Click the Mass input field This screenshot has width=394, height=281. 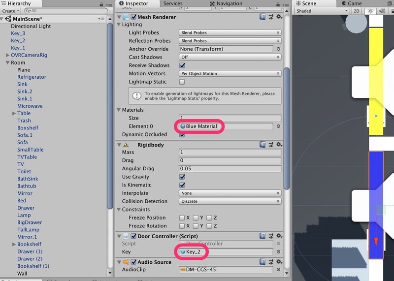[230, 152]
